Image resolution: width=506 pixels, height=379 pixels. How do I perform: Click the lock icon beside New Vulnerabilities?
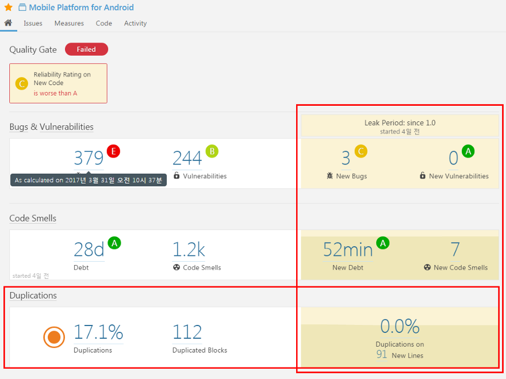[x=423, y=175]
